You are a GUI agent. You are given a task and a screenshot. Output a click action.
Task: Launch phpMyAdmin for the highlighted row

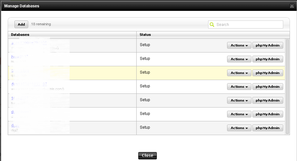coord(268,73)
